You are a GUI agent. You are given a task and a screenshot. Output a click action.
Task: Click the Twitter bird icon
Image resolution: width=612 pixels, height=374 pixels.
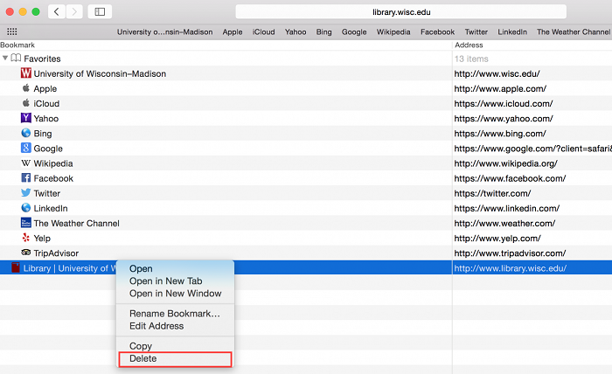(25, 192)
